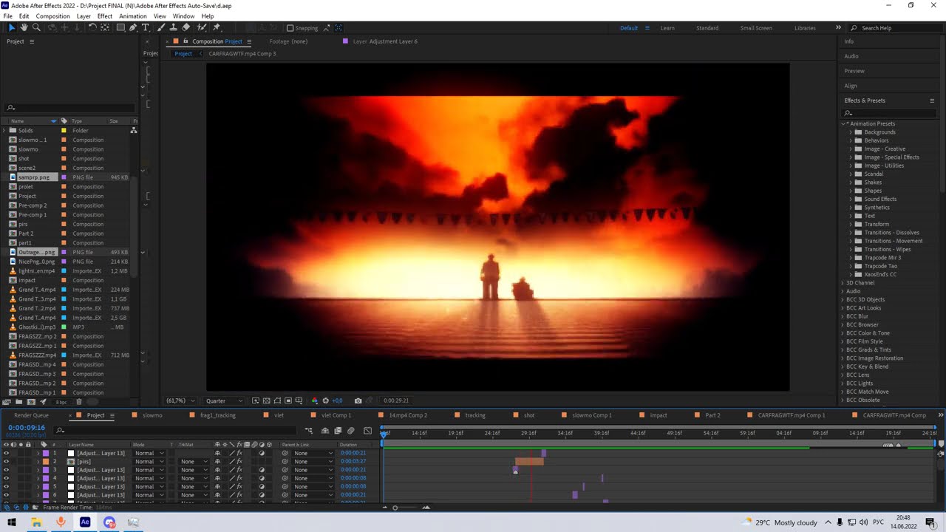Switch to the Learn workspace
Viewport: 946px width, 532px height.
click(x=667, y=28)
